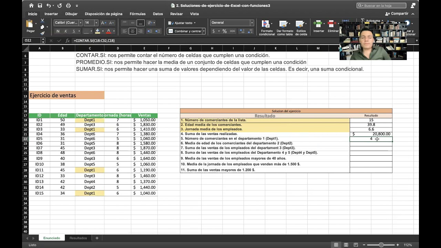Increase indent in the alignment group
Image resolution: width=441 pixels, height=248 pixels.
[x=157, y=31]
